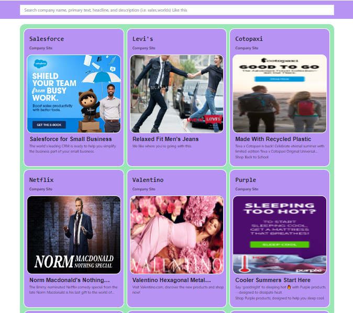The width and height of the screenshot is (353, 313).
Task: Click 'We like where you're going' text
Action: coord(162,146)
